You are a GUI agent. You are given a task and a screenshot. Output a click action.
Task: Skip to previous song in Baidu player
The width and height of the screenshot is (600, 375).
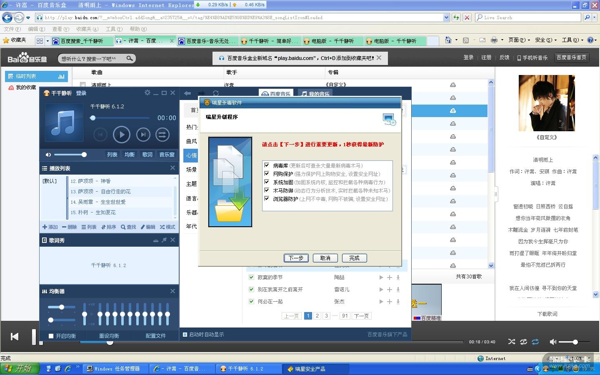[15, 337]
